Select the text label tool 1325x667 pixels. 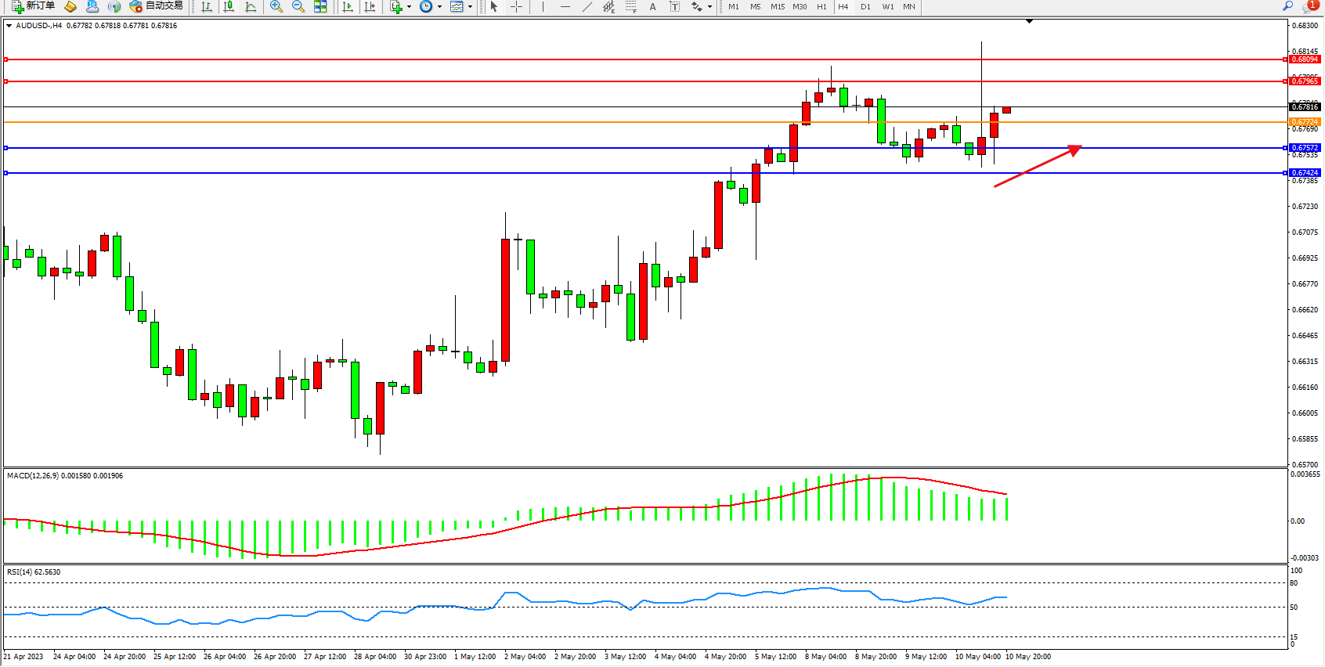(674, 6)
